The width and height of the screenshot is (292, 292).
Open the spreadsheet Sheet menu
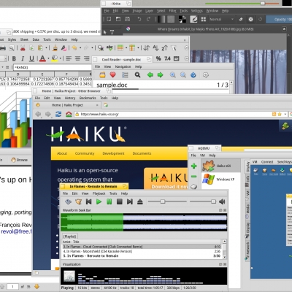[24, 39]
